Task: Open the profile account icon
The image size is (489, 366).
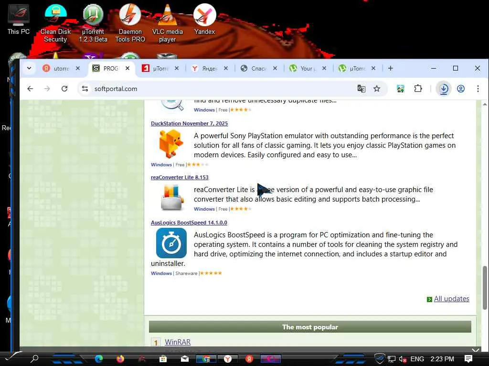Action: click(x=461, y=89)
